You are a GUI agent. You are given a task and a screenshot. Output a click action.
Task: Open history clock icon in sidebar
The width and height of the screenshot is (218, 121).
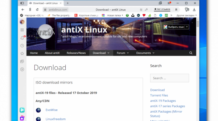click(22, 46)
